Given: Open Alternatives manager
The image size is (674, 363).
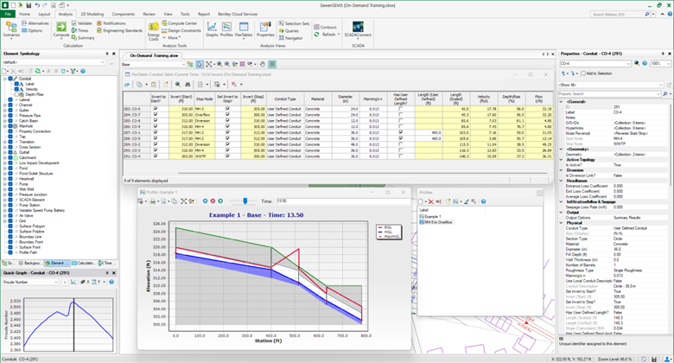Looking at the screenshot, I should pos(35,23).
